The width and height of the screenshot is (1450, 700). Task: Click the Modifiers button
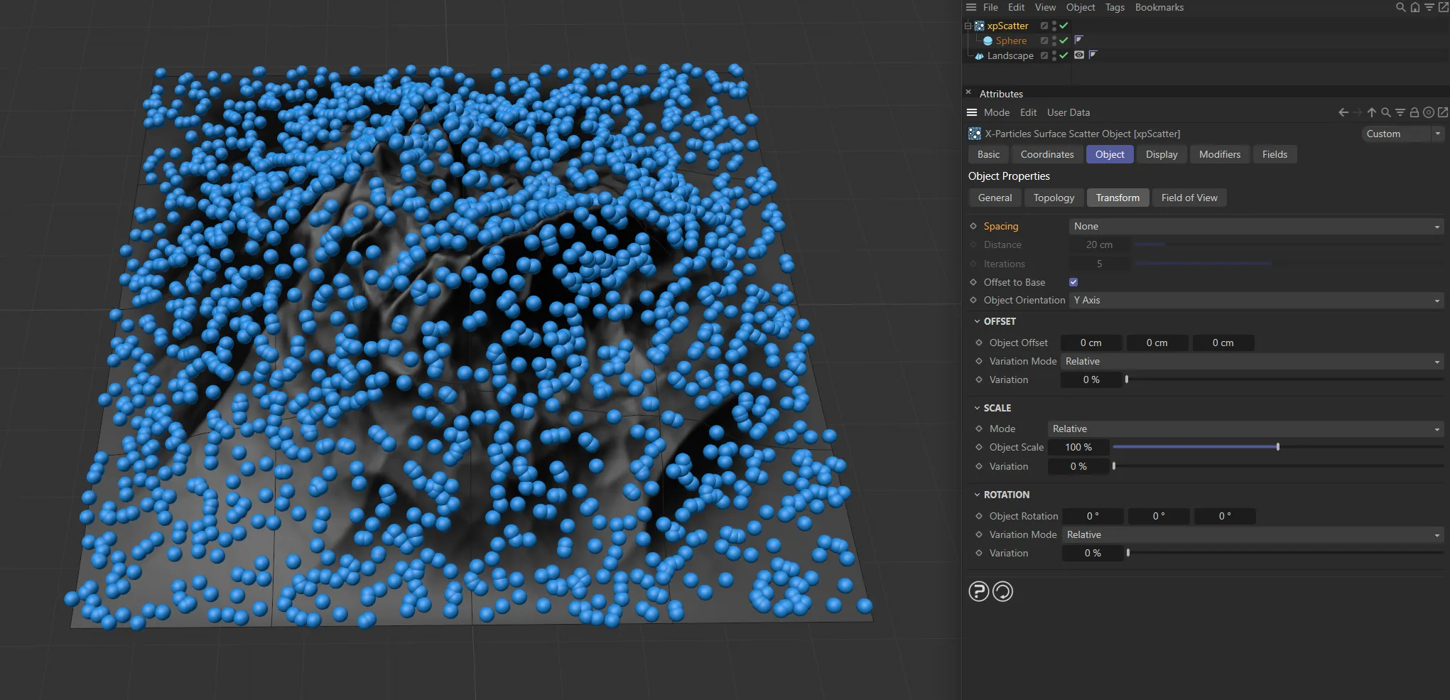pos(1219,154)
